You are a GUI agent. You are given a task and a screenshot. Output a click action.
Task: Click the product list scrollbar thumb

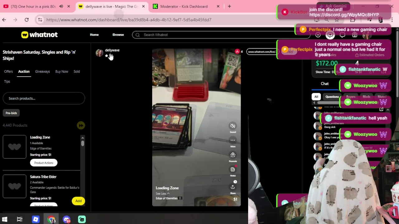[x=83, y=143]
